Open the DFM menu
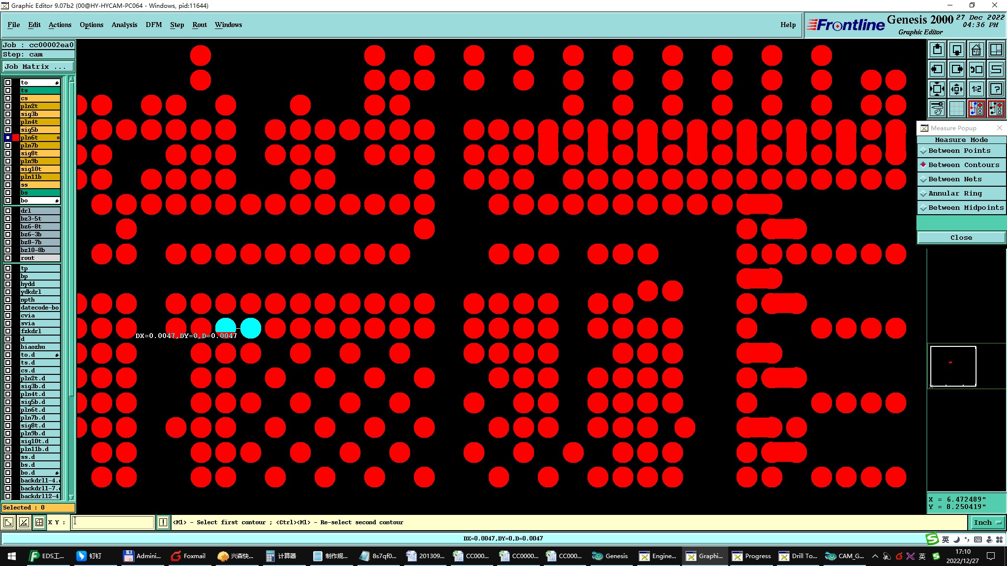1007x566 pixels. (x=154, y=25)
